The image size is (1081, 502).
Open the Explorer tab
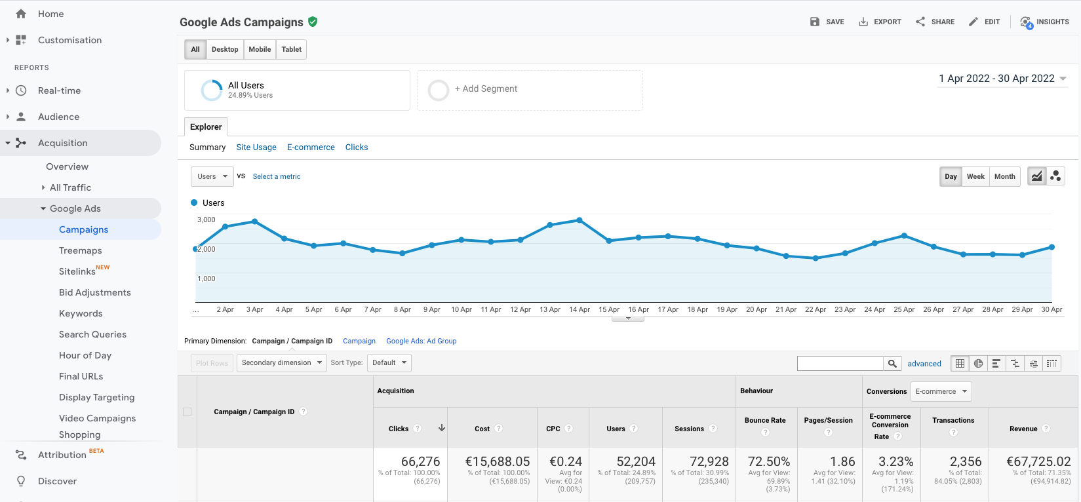point(206,127)
